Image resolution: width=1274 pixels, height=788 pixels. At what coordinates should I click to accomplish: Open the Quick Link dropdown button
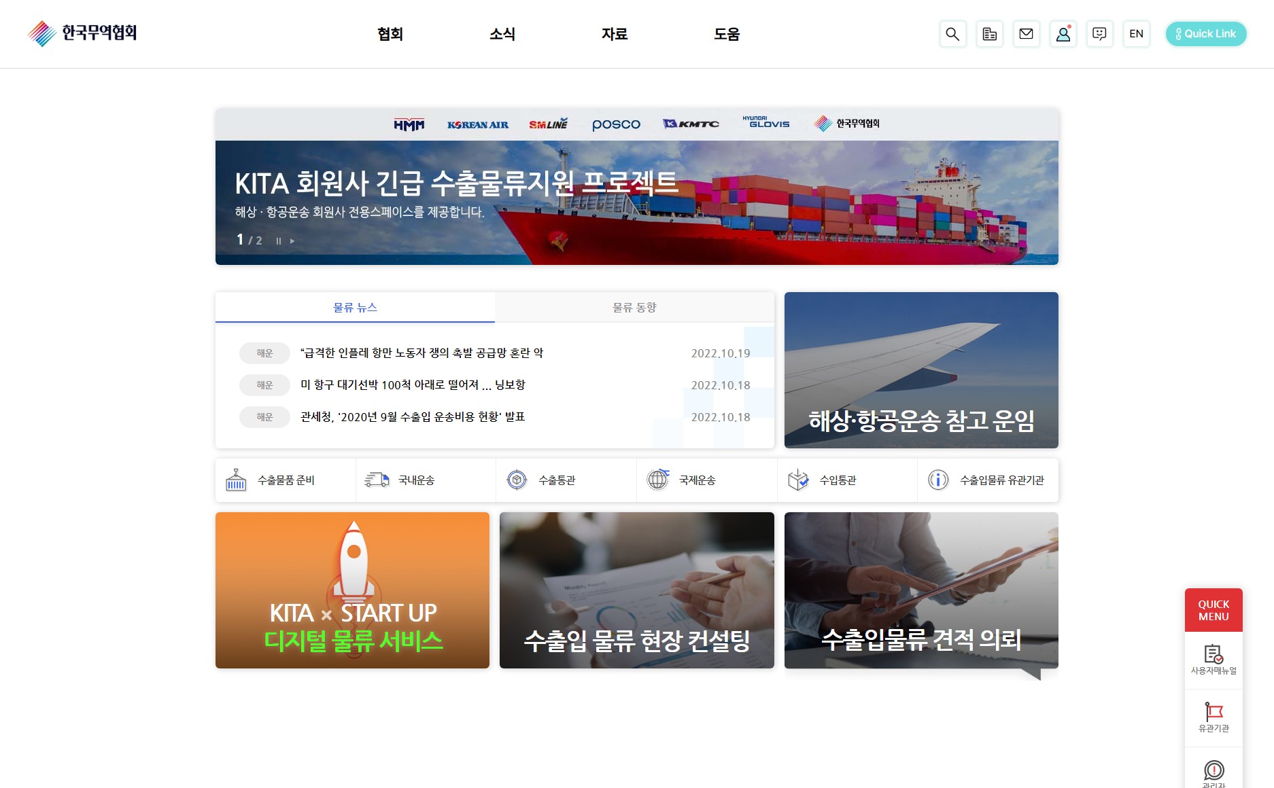point(1205,34)
